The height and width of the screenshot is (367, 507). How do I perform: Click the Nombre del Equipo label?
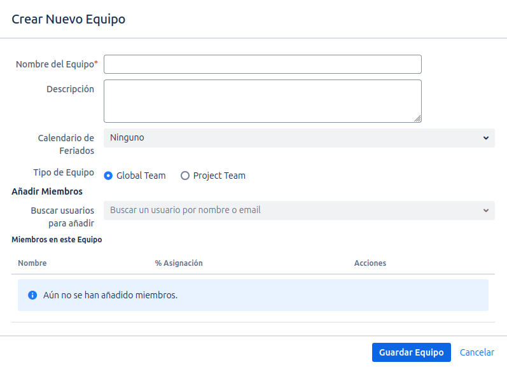(x=57, y=64)
